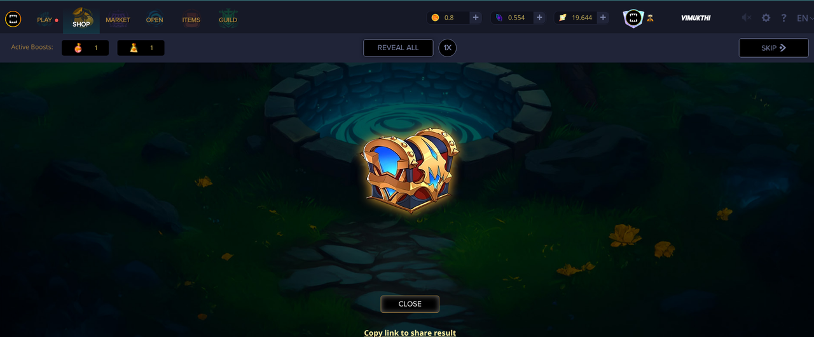
Task: Open the EN language dropdown
Action: tap(804, 18)
